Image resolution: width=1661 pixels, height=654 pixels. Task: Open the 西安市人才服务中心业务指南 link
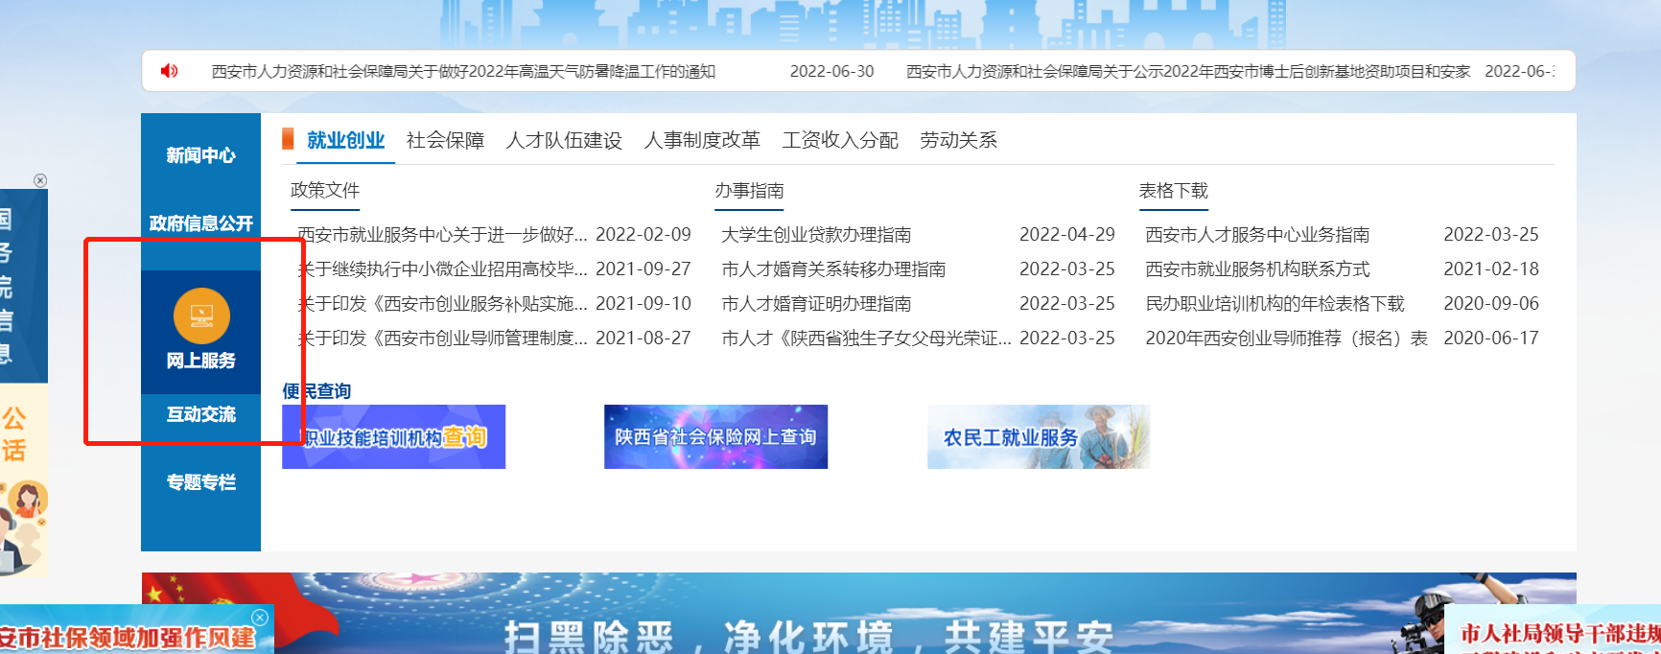[1257, 235]
